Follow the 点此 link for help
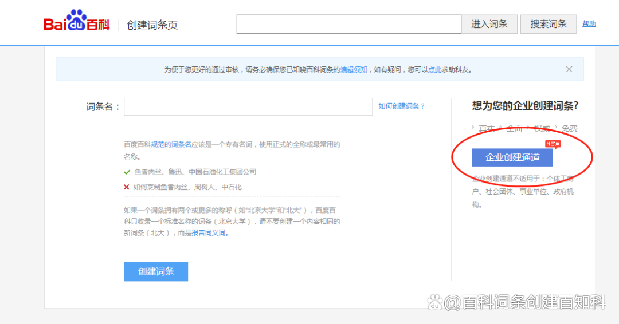Viewport: 619px width, 324px height. coord(434,70)
